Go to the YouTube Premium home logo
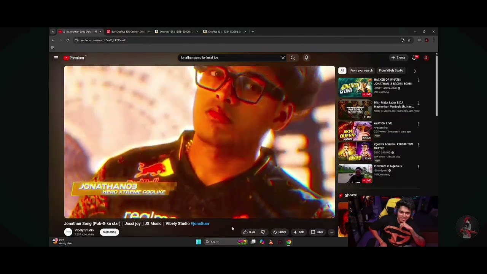This screenshot has width=487, height=274. pos(75,58)
